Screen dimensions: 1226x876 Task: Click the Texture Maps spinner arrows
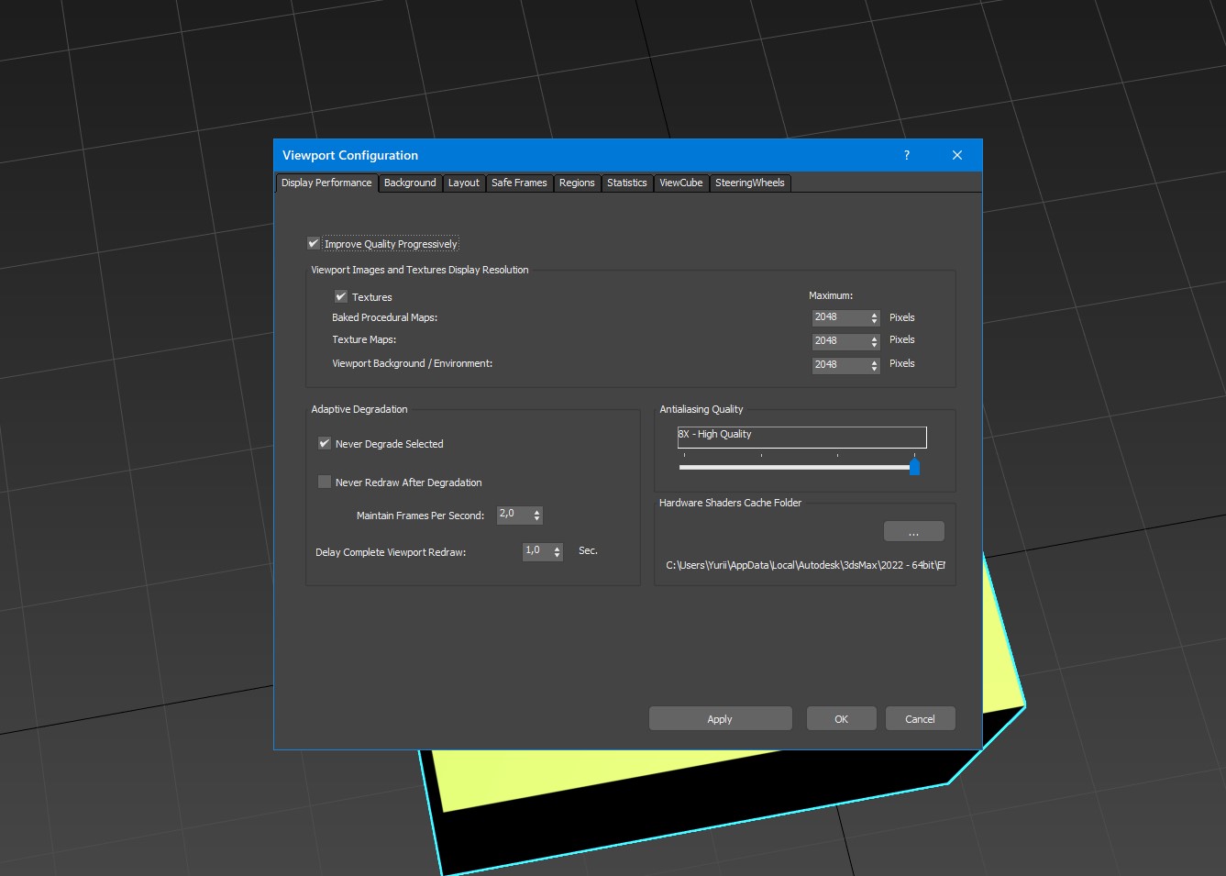(874, 341)
